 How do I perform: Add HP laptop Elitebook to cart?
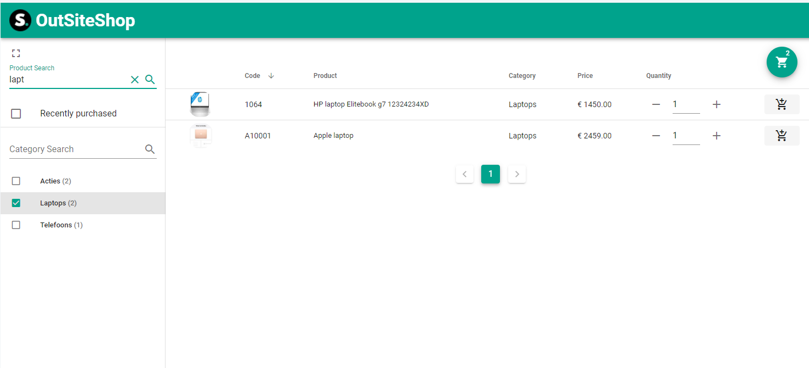pyautogui.click(x=782, y=104)
